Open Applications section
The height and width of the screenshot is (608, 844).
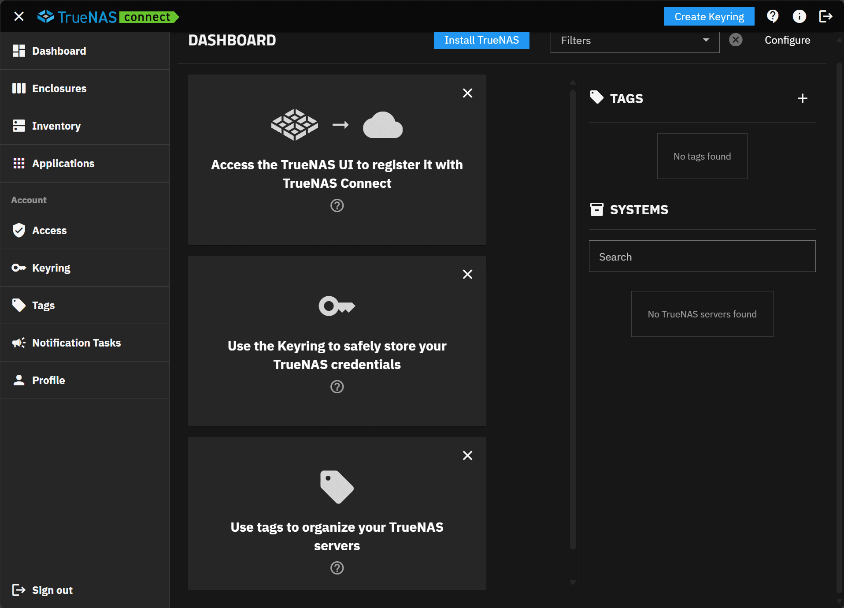(85, 163)
